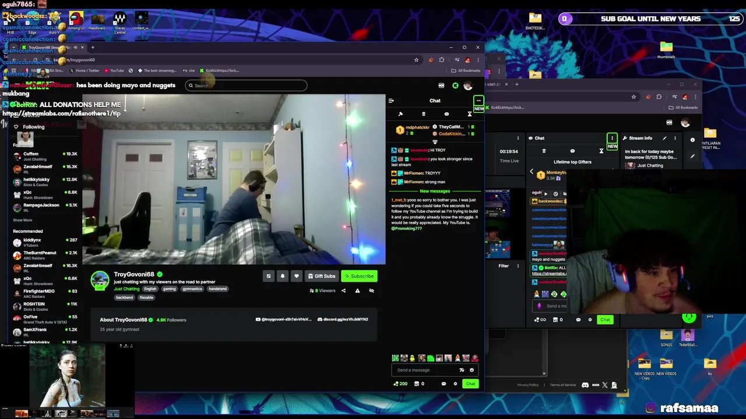746x419 pixels.
Task: Open Cuffem channel in the sidebar
Action: (45, 156)
